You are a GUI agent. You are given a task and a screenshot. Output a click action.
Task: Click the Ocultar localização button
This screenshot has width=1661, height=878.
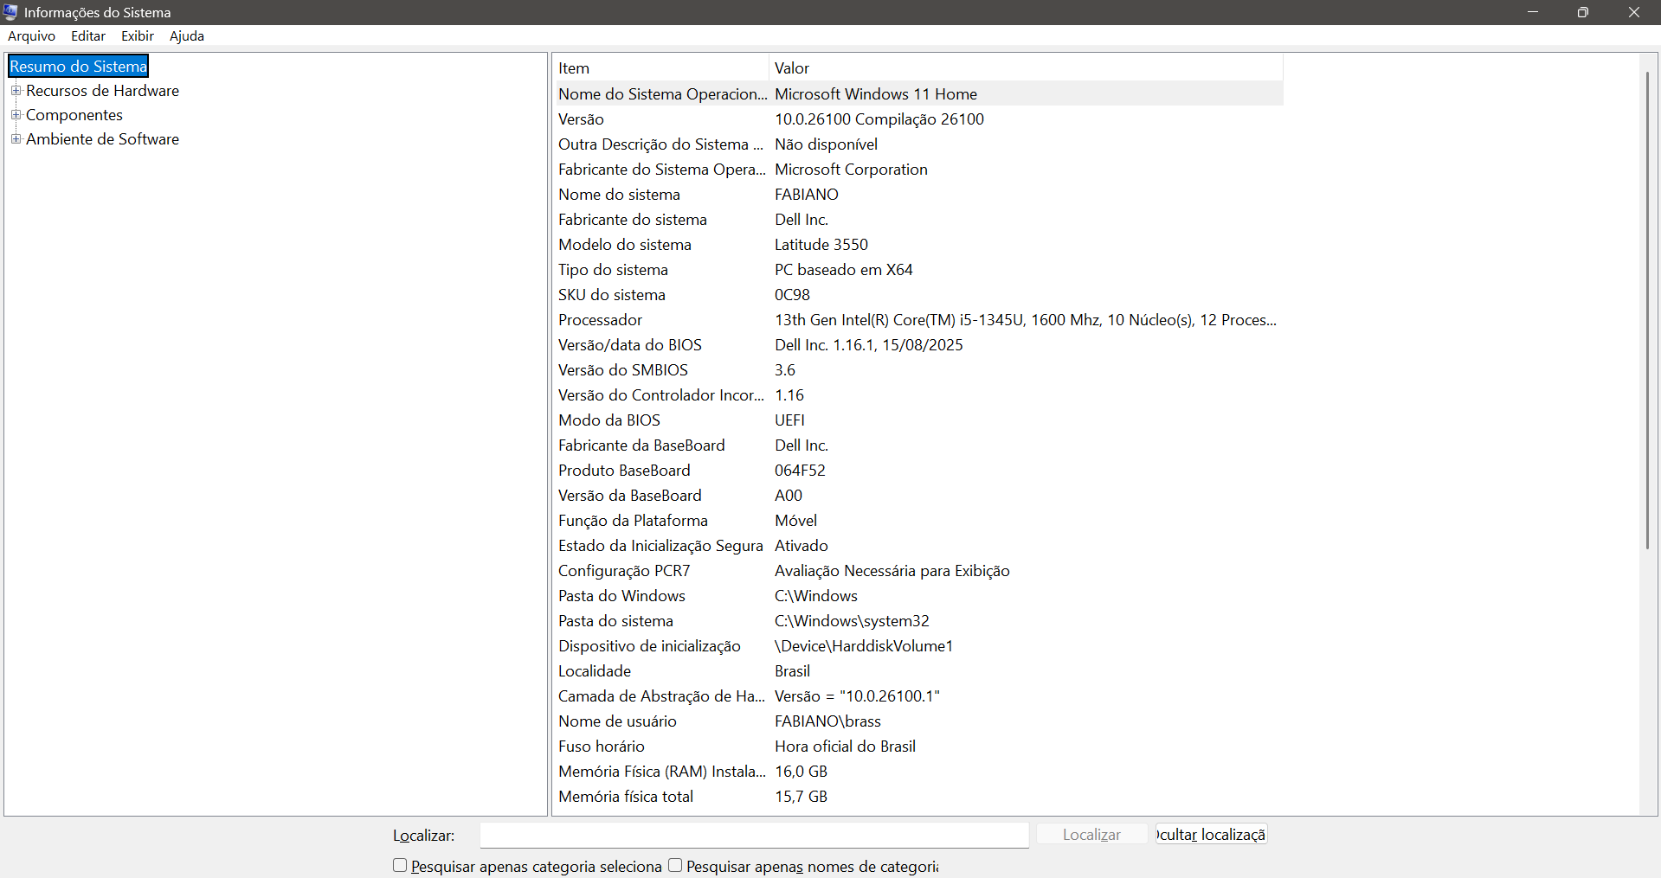pos(1211,835)
